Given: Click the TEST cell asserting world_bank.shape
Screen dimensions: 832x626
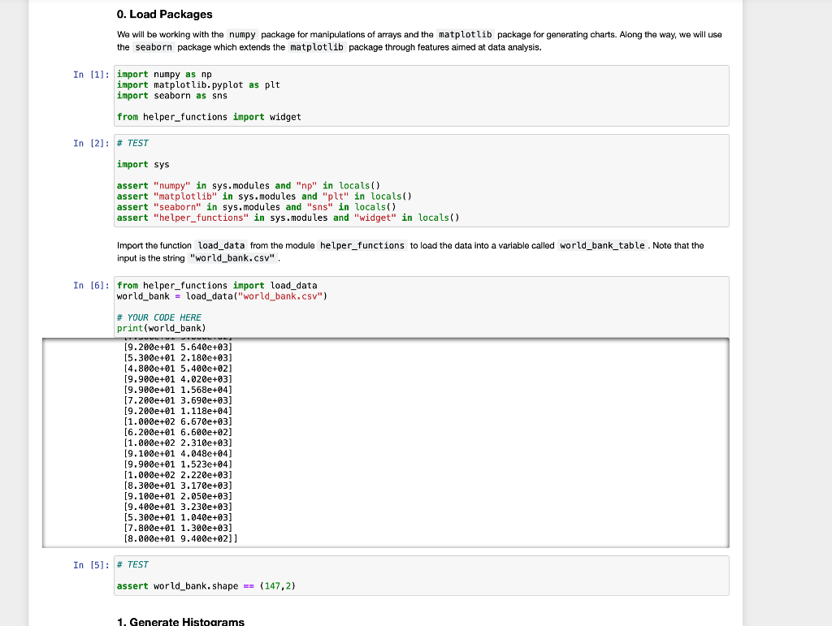Looking at the screenshot, I should pos(422,576).
